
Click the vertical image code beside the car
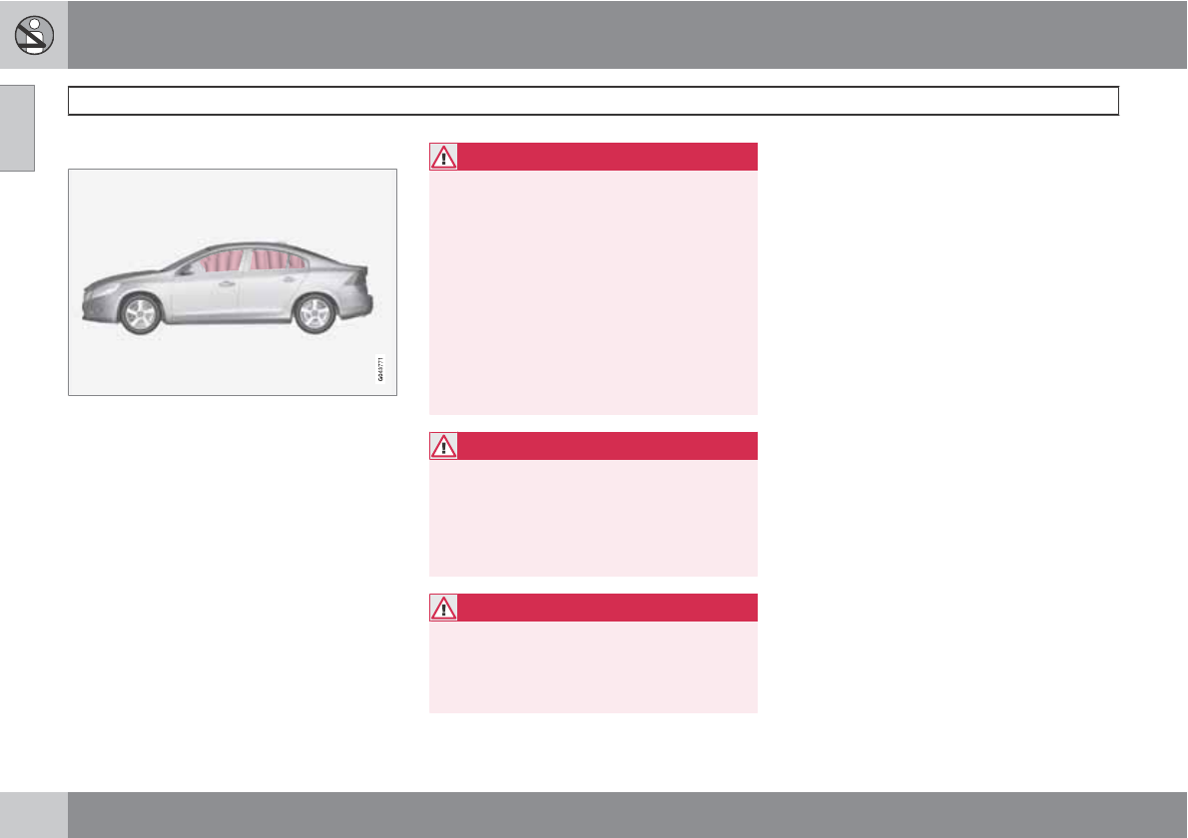[380, 368]
